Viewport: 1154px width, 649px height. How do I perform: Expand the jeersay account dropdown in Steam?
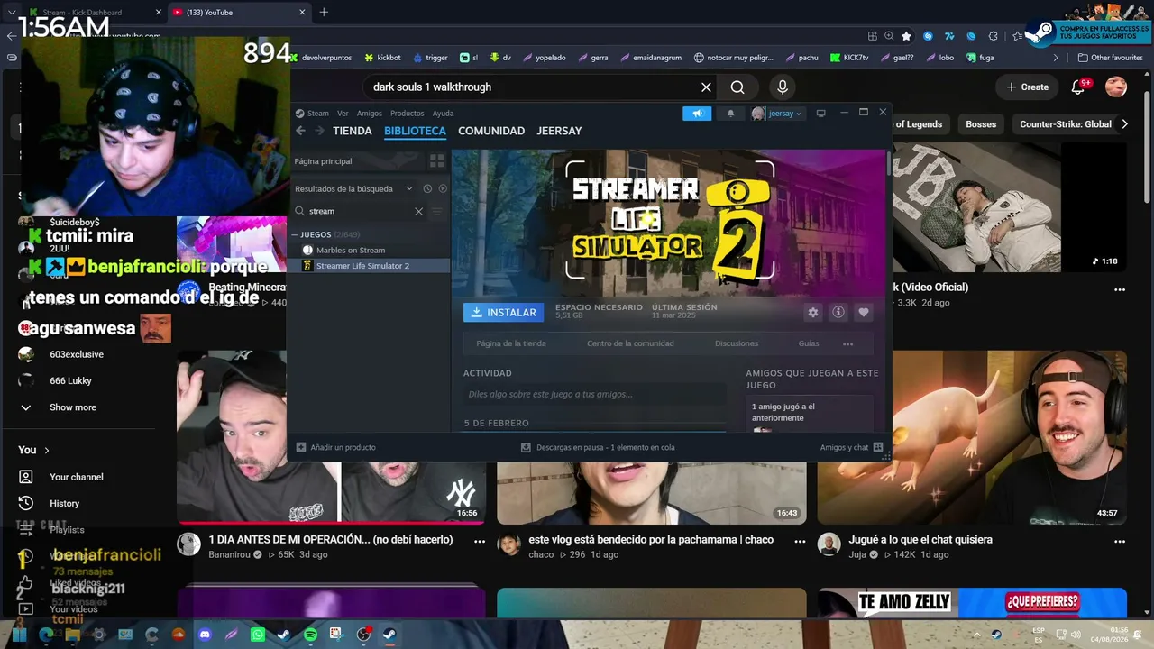point(783,114)
